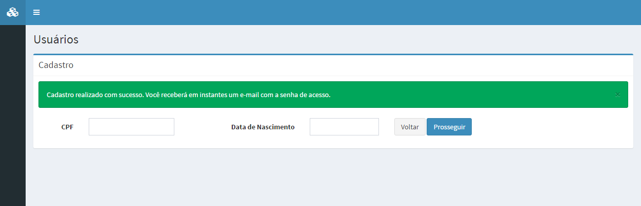The width and height of the screenshot is (641, 206).
Task: Click the blank gray area below the Cadastro panel
Action: pos(333,176)
